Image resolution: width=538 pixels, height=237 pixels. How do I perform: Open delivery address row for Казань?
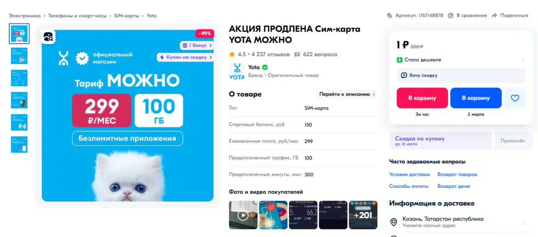click(x=461, y=222)
